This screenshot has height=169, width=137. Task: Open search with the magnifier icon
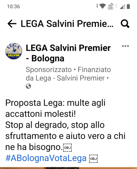coord(125,24)
